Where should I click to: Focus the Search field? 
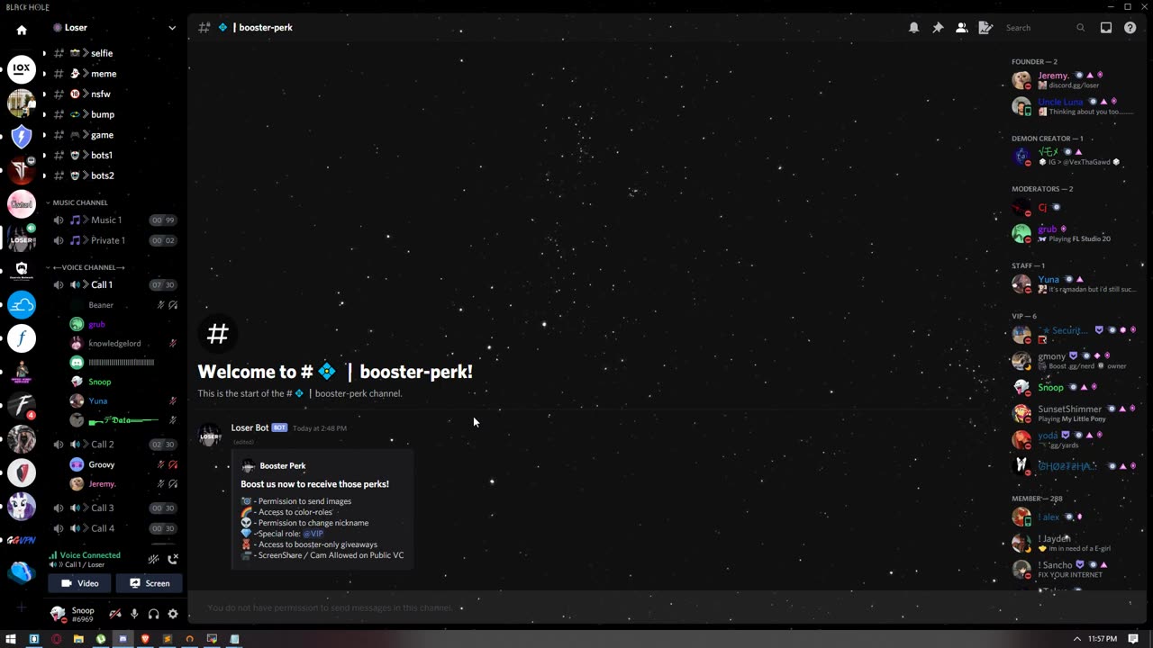pyautogui.click(x=1045, y=28)
